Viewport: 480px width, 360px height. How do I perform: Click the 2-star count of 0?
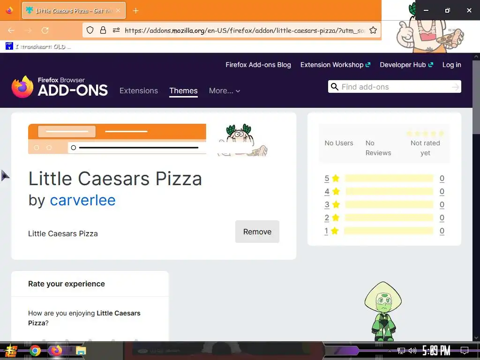click(x=442, y=217)
